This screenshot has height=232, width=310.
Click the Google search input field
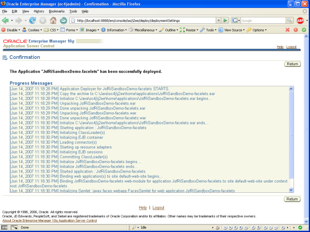click(263, 20)
